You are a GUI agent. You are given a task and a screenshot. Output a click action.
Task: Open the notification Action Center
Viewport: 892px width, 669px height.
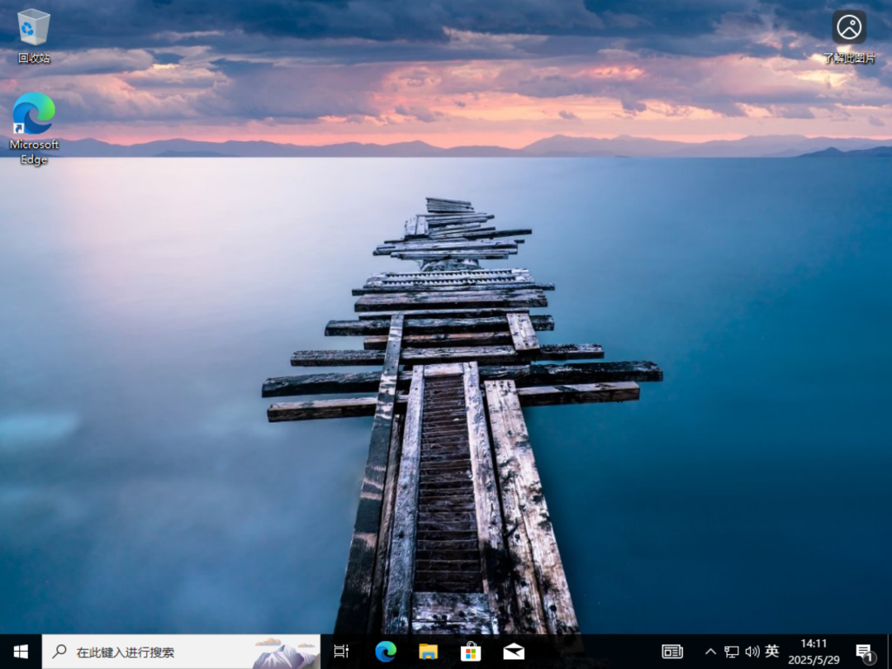pyautogui.click(x=865, y=653)
